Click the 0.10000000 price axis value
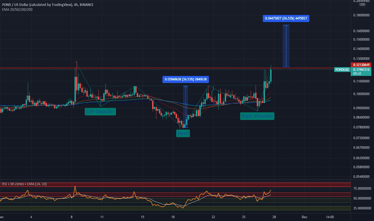This screenshot has width=374, height=221. pos(361,94)
